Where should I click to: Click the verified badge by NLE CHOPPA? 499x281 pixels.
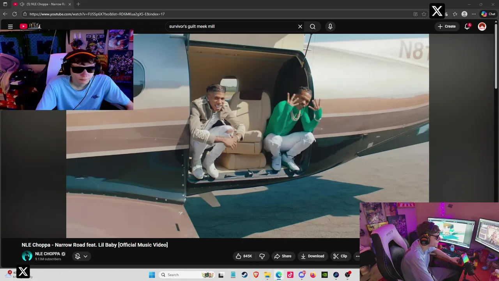pos(64,254)
